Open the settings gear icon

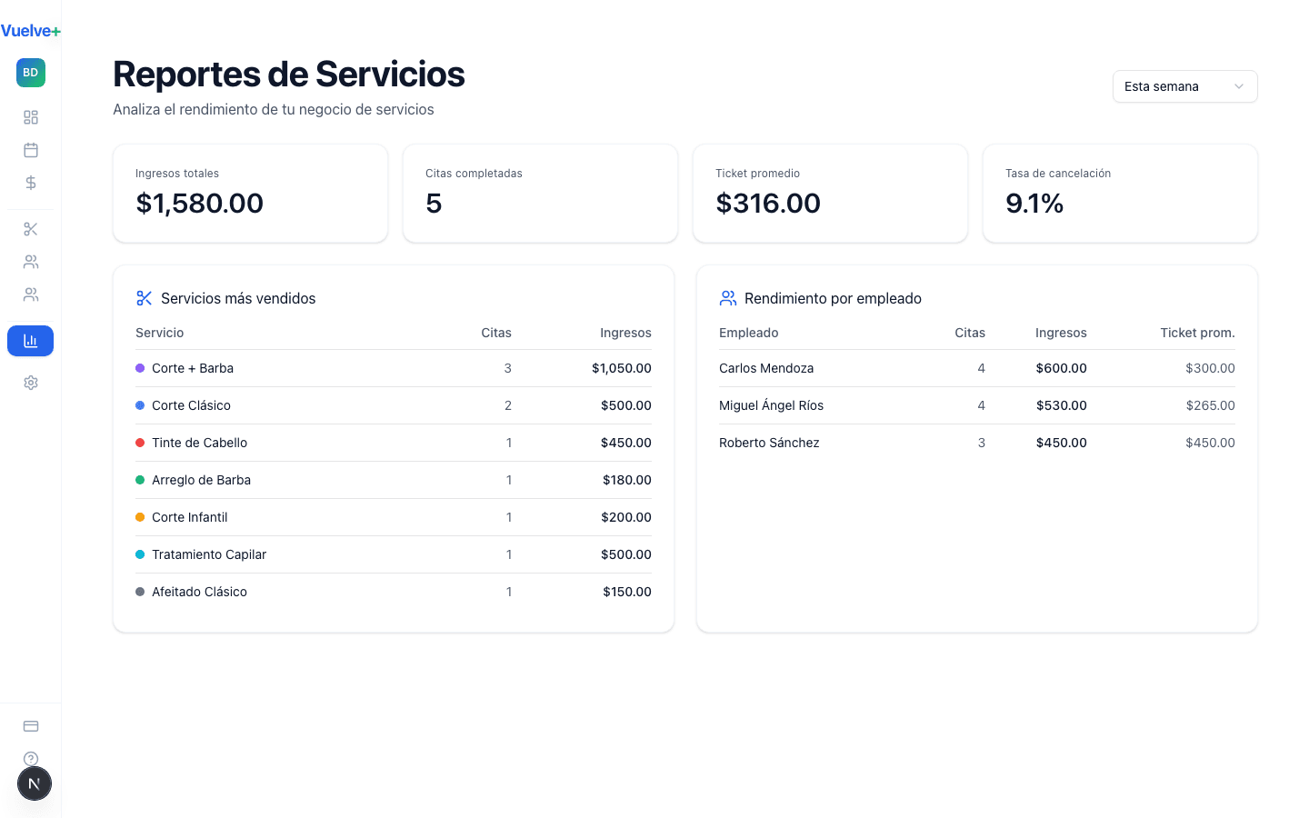click(30, 383)
